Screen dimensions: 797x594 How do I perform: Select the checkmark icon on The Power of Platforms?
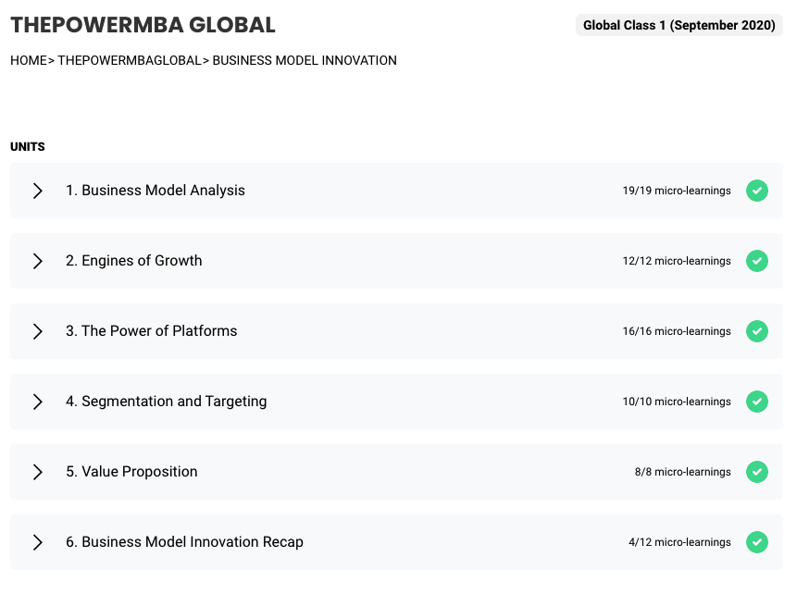(x=757, y=331)
